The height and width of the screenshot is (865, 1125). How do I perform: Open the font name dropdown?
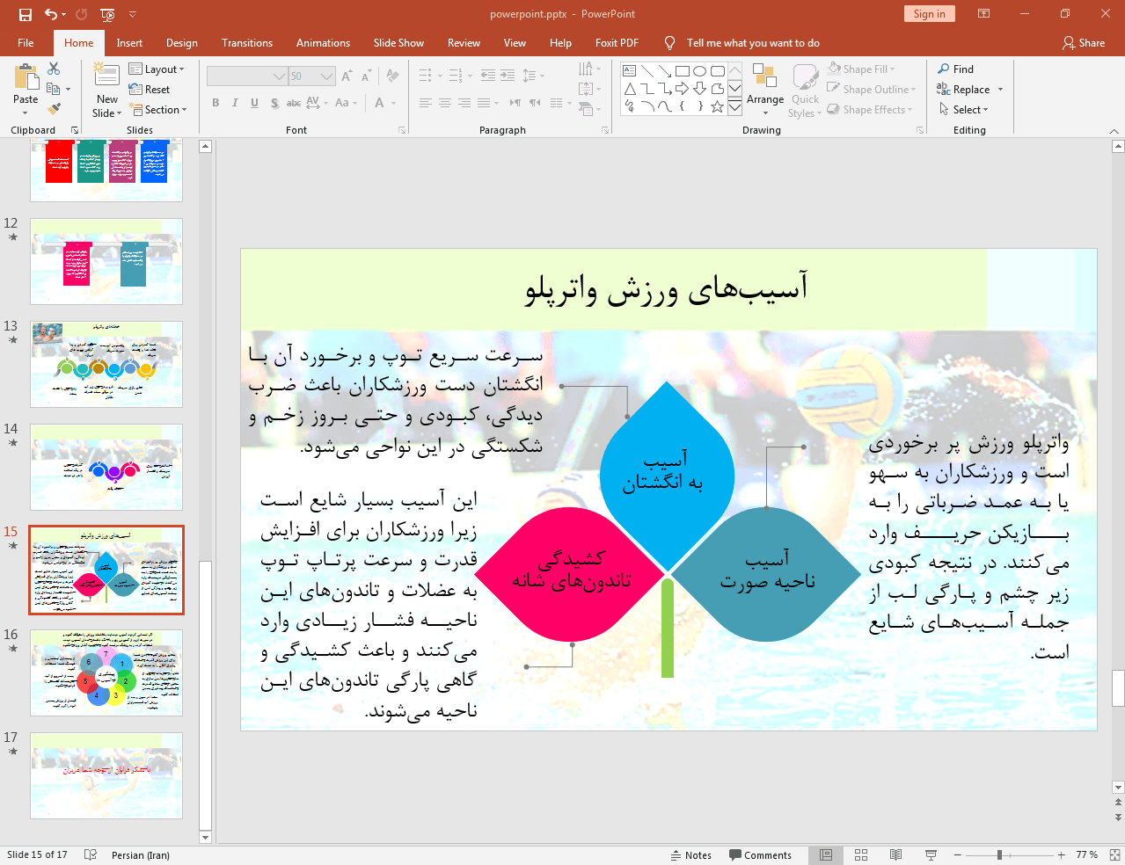[x=279, y=76]
